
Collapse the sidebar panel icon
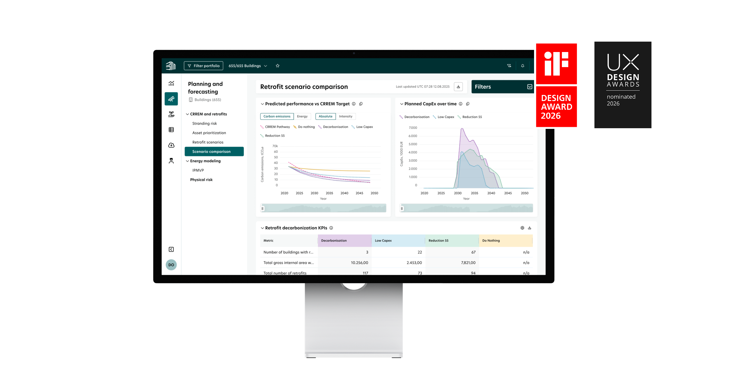click(171, 249)
